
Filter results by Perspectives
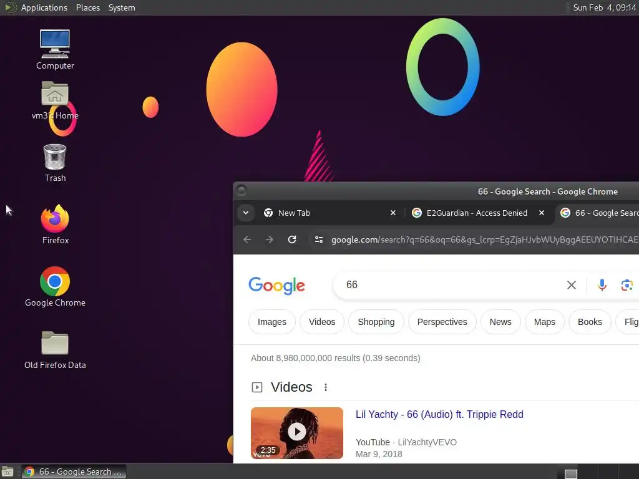pyautogui.click(x=442, y=322)
